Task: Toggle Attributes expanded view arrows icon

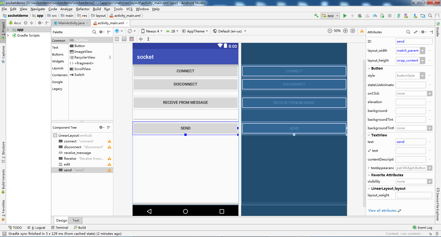Action: tap(416, 32)
